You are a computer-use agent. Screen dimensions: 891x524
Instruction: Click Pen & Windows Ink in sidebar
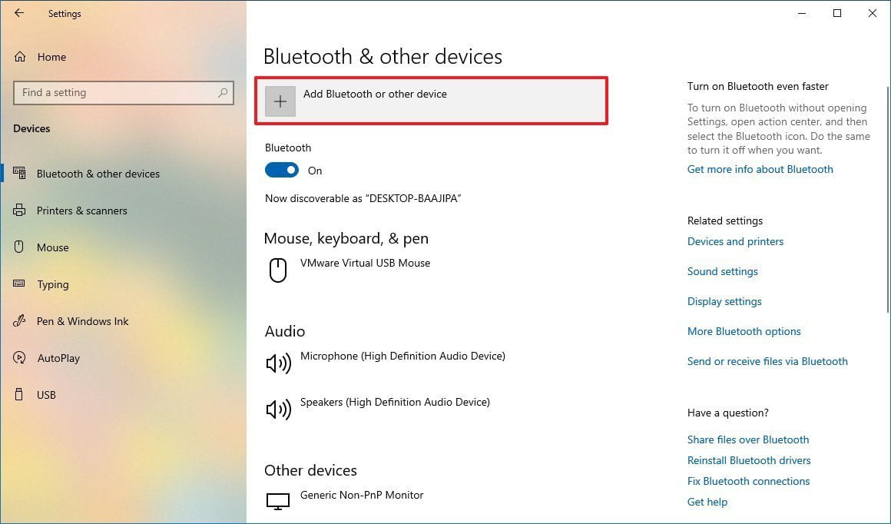(x=81, y=321)
